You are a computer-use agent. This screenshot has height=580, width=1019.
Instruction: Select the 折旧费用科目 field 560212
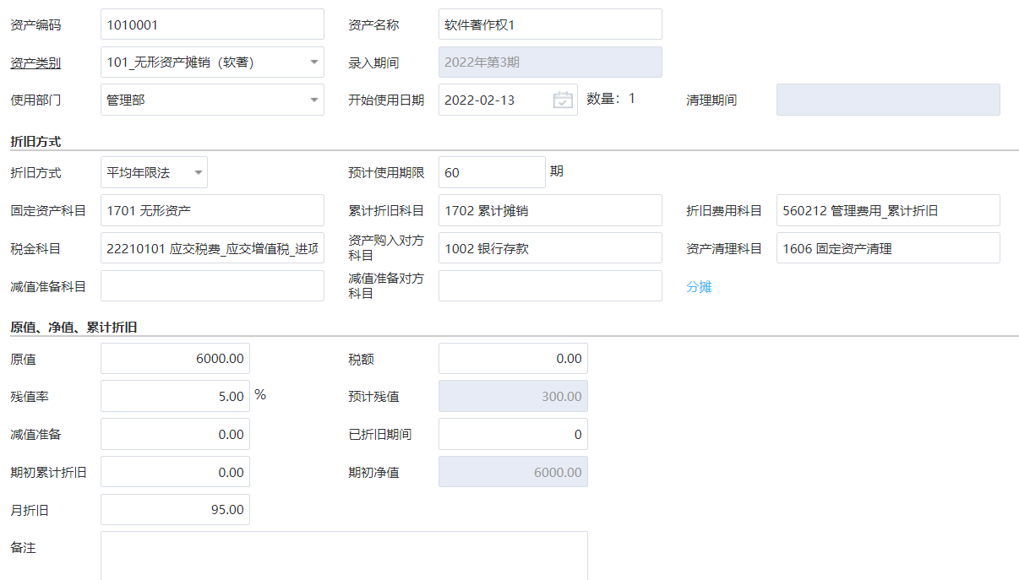coord(888,210)
